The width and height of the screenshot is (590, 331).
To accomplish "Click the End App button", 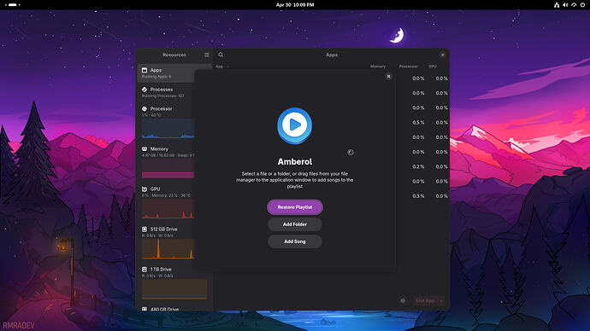I will coord(425,300).
